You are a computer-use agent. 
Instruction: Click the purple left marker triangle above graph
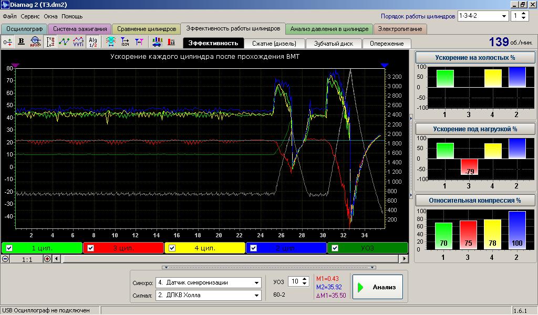(15, 65)
